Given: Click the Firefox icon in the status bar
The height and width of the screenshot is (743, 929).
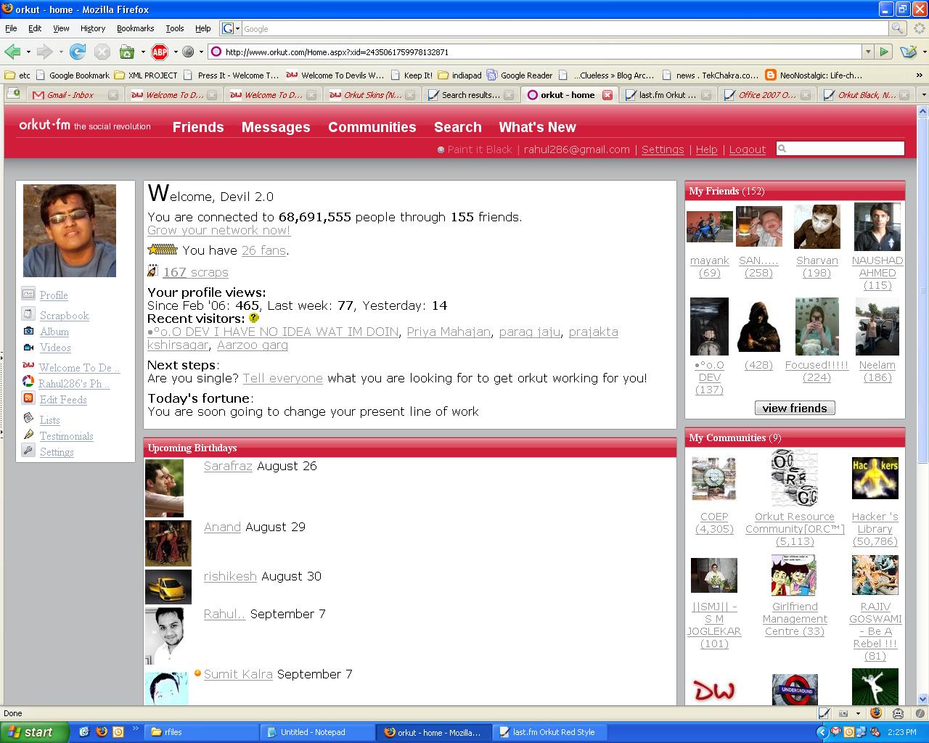Looking at the screenshot, I should (x=876, y=713).
